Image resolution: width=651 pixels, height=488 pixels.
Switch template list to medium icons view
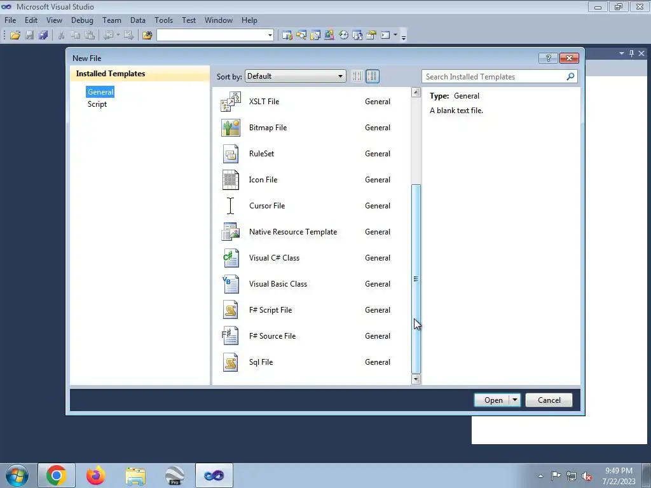[x=373, y=76]
